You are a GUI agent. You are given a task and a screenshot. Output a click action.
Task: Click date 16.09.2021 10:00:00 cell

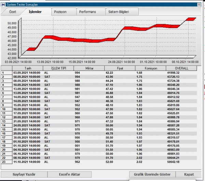[x=27, y=109]
